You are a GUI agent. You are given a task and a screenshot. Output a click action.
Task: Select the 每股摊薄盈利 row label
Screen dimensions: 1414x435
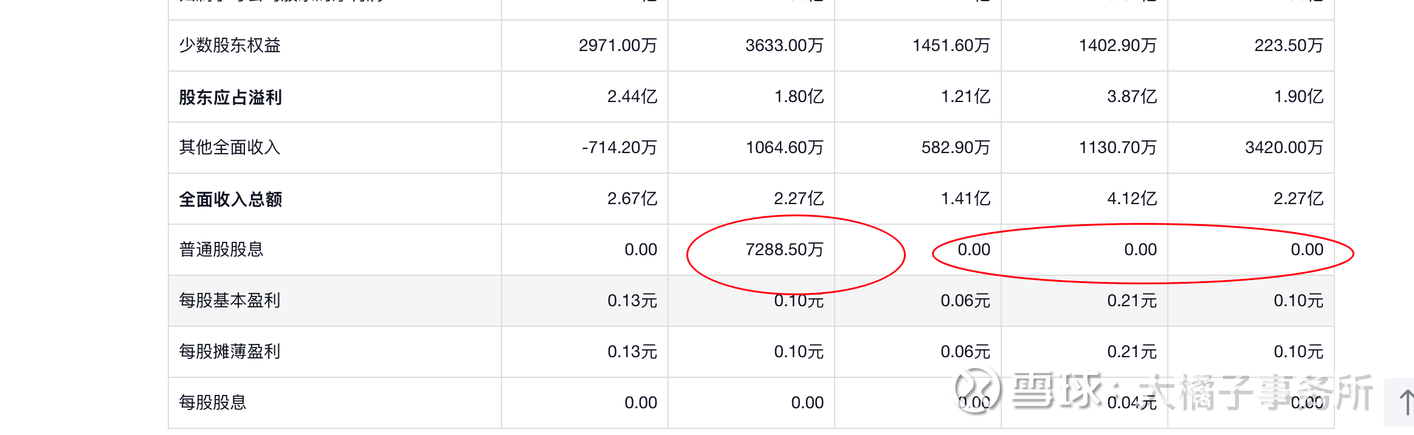tap(230, 352)
